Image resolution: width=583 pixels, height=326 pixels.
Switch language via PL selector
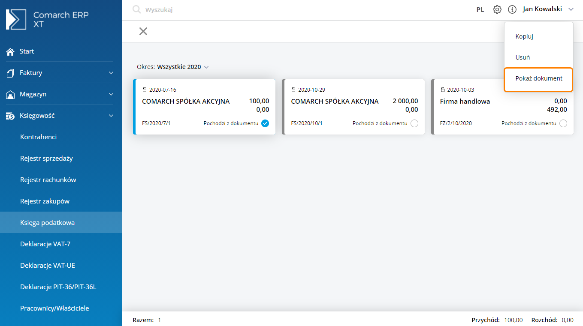click(480, 9)
